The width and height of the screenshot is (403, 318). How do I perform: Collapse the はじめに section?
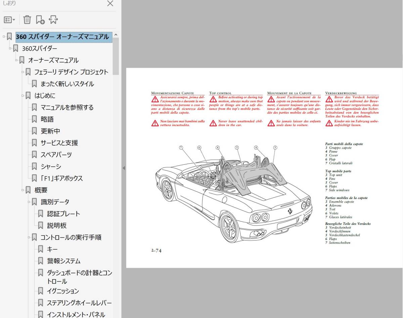click(23, 95)
